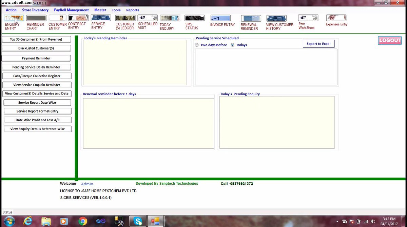Click the network signal tray icon
Image resolution: width=407 pixels, height=227 pixels.
point(366,221)
